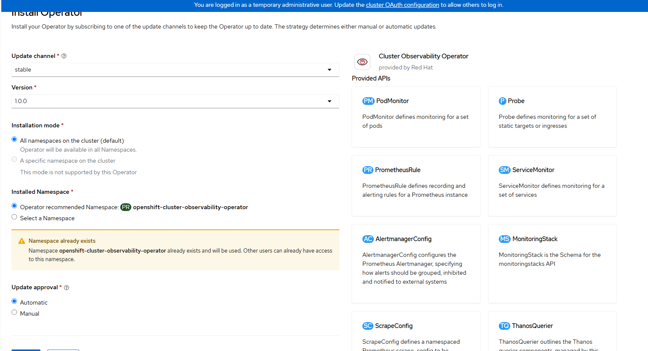Click the 'Namespace already exists' alert title
648x351 pixels.
(x=62, y=241)
